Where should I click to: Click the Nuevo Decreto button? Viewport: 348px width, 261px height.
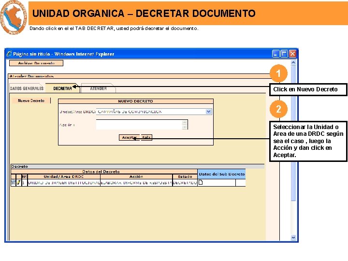31,101
